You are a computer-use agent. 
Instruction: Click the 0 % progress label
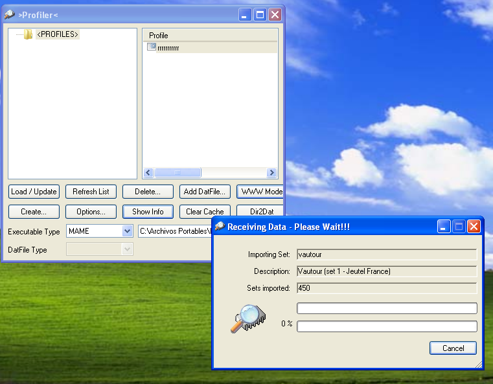(x=287, y=324)
